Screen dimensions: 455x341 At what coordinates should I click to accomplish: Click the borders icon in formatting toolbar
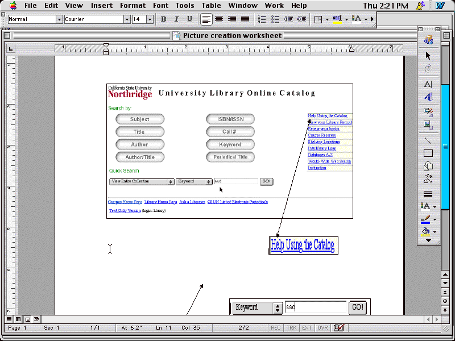(x=318, y=19)
